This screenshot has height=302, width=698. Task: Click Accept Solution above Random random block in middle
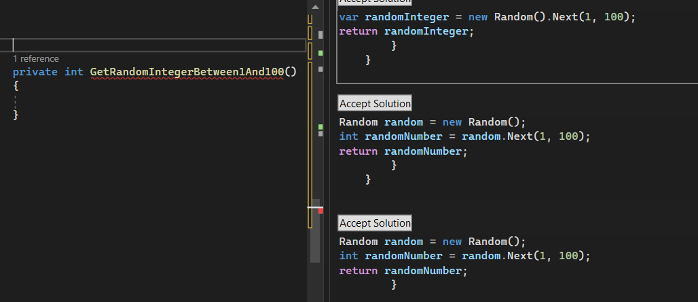tap(375, 103)
